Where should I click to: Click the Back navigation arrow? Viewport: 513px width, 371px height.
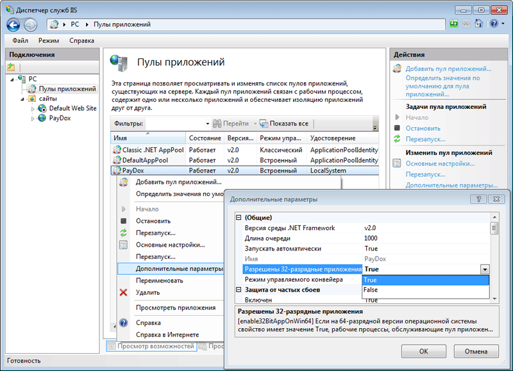(x=13, y=24)
